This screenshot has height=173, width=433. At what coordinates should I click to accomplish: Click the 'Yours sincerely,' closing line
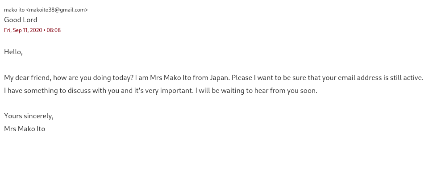pos(29,116)
